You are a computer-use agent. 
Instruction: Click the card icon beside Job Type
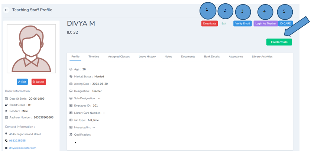[x=71, y=120]
